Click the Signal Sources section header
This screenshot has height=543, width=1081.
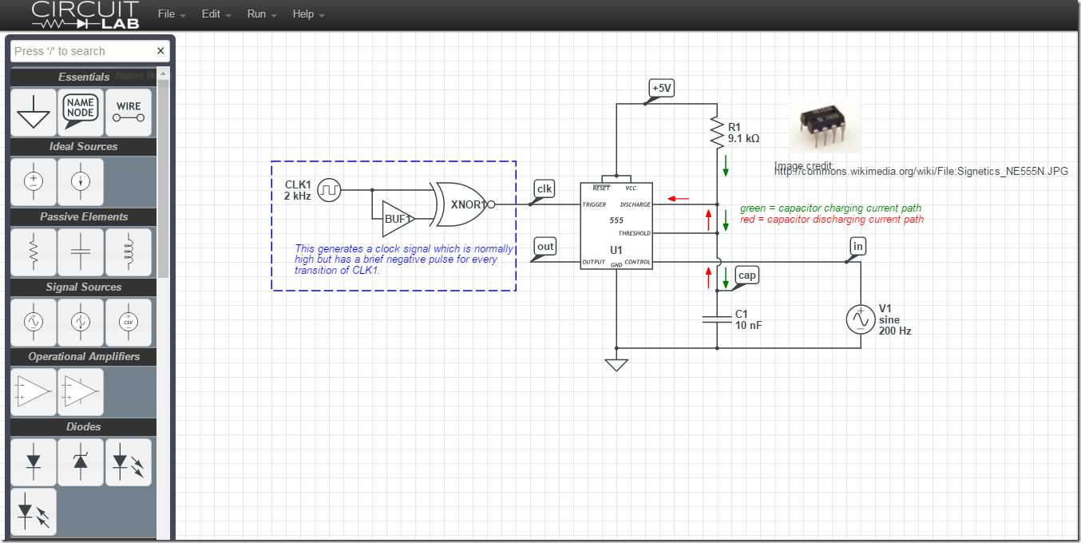pos(84,287)
